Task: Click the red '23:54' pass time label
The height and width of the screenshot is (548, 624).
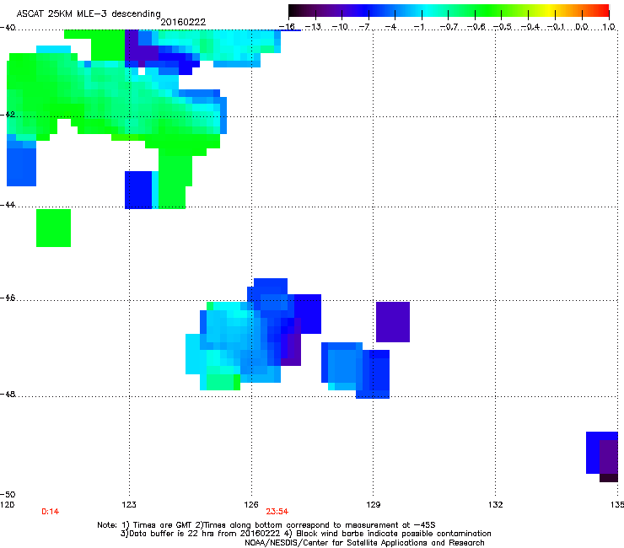Action: click(277, 512)
